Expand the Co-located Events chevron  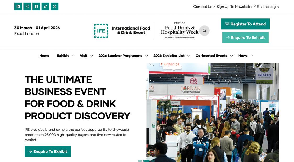(232, 56)
